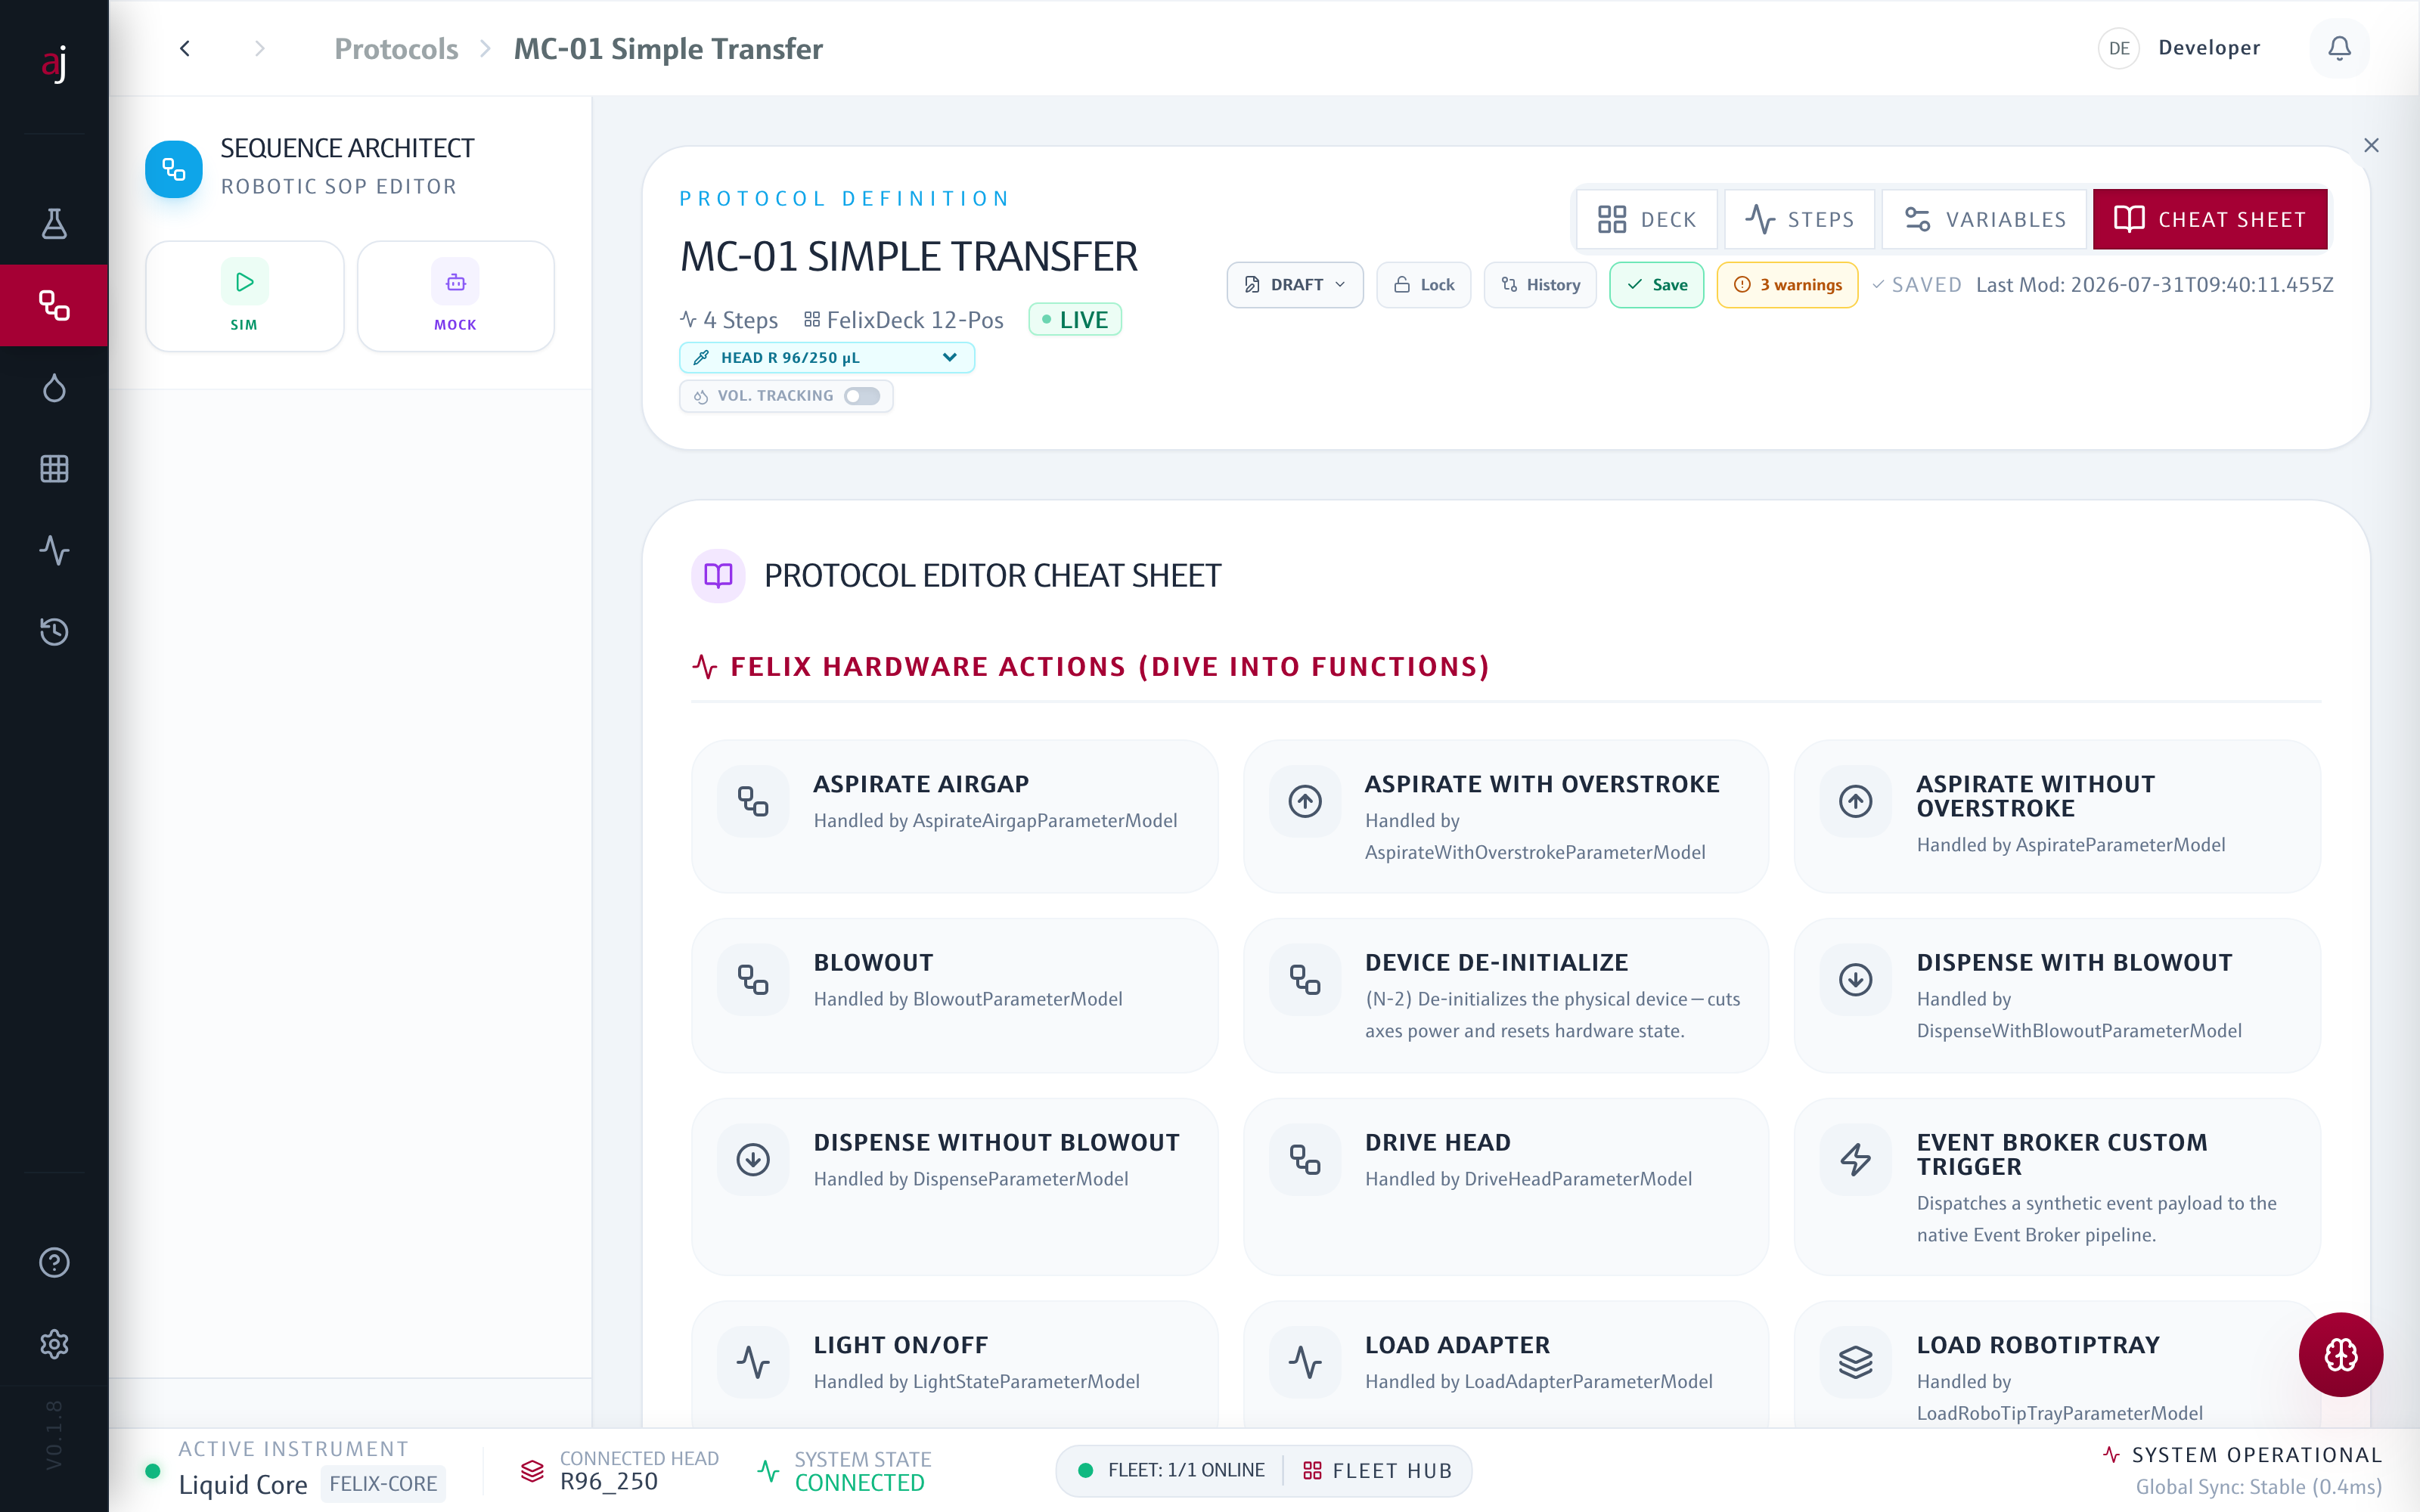The width and height of the screenshot is (2420, 1512).
Task: Click the Last Mod timestamp text
Action: [x=2154, y=285]
